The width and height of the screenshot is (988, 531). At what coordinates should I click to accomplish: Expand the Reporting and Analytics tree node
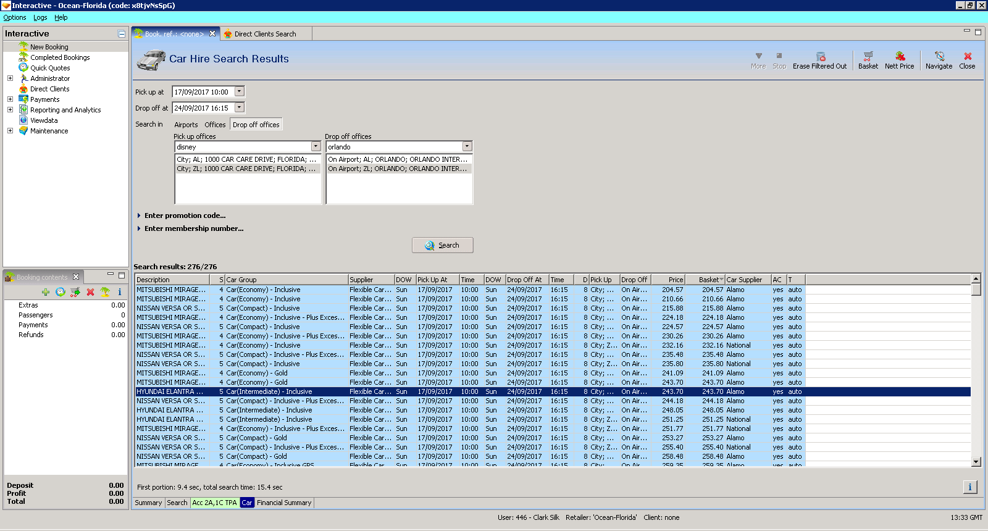coord(10,110)
